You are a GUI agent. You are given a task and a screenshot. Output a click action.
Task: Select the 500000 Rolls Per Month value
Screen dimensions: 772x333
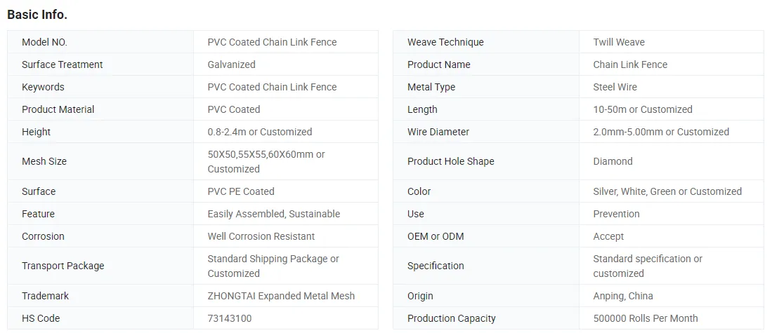coord(646,319)
